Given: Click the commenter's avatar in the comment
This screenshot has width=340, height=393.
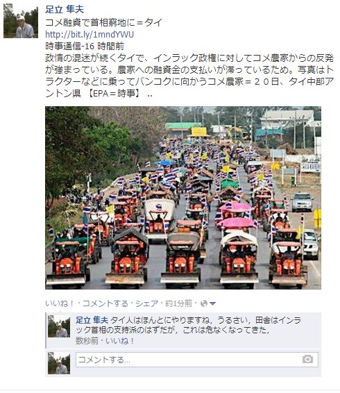Looking at the screenshot, I should 59,326.
